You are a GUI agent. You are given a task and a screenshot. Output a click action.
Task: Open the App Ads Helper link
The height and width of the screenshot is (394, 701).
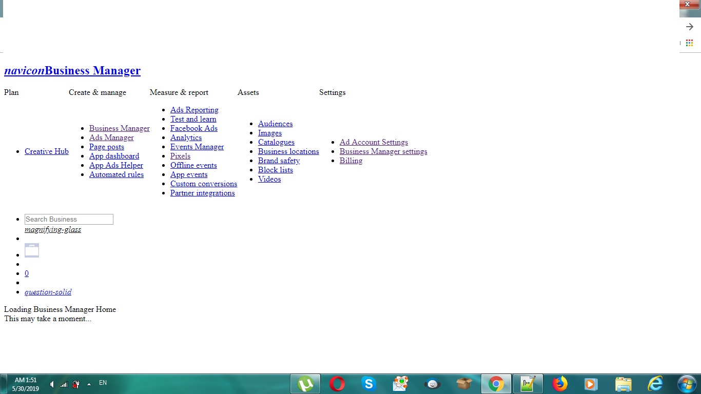[x=116, y=165]
